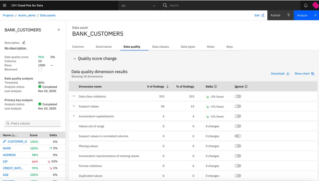The width and height of the screenshot is (319, 181).
Task: Toggle Ignore for Inconsistent capitalization
Action: (238, 116)
